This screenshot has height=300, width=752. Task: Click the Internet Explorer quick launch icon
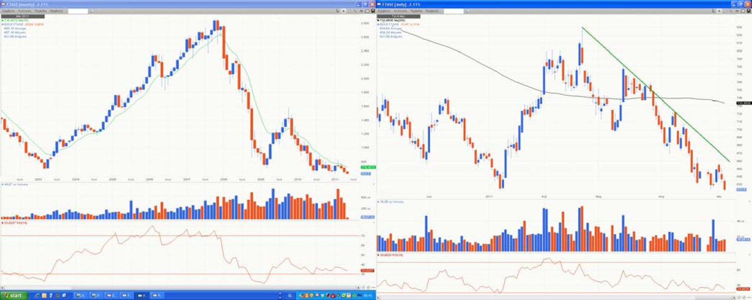pos(37,296)
